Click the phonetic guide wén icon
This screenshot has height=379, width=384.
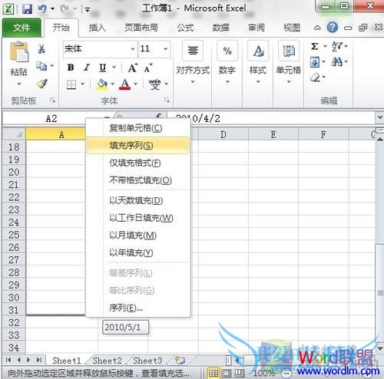point(155,84)
